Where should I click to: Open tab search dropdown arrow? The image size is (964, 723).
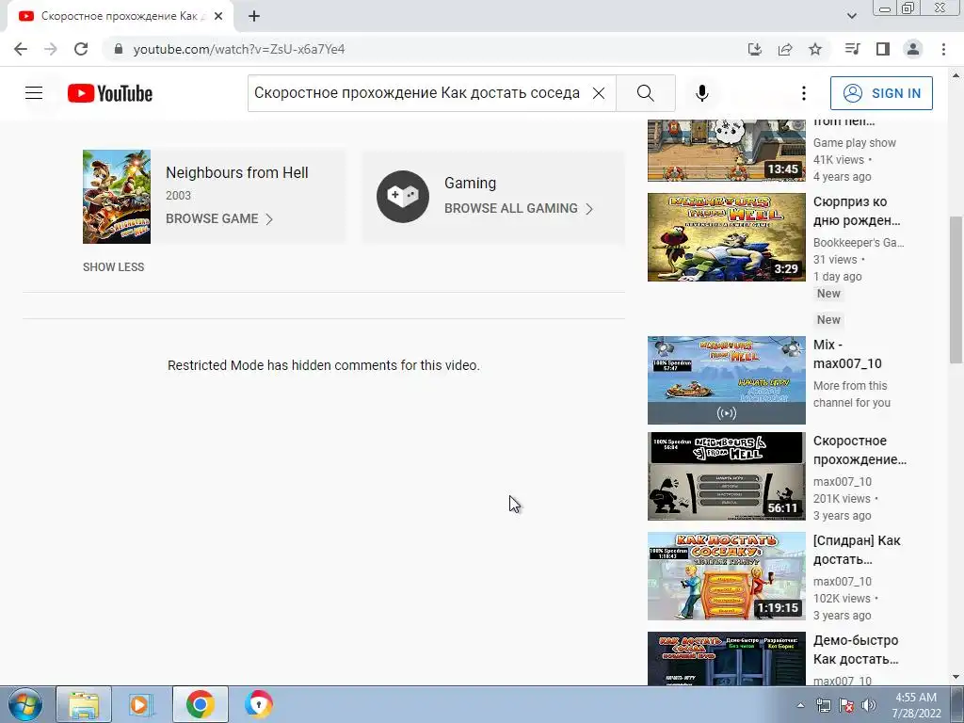pos(851,16)
